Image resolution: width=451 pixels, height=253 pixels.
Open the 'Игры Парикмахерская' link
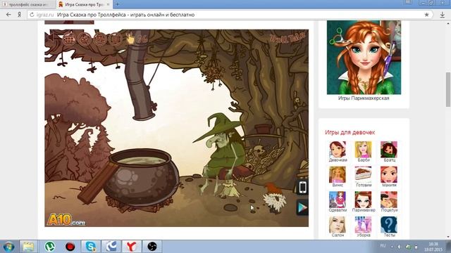(x=364, y=98)
